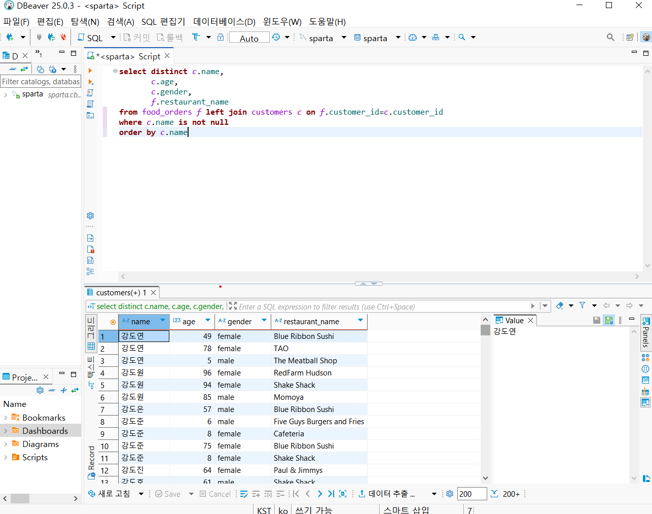This screenshot has width=652, height=514.
Task: Click the Save button in results toolbar
Action: click(168, 494)
